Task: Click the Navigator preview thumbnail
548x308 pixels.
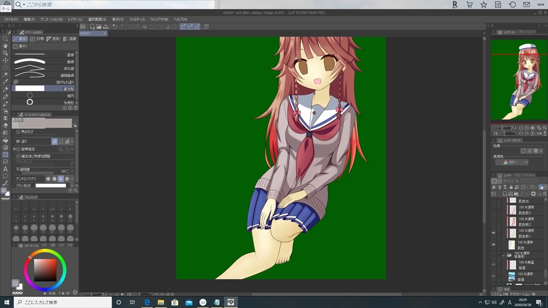Action: click(519, 80)
